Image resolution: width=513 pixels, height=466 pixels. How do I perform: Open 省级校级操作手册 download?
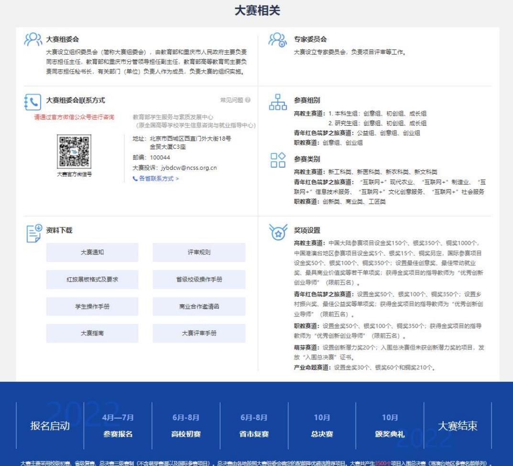pyautogui.click(x=199, y=280)
